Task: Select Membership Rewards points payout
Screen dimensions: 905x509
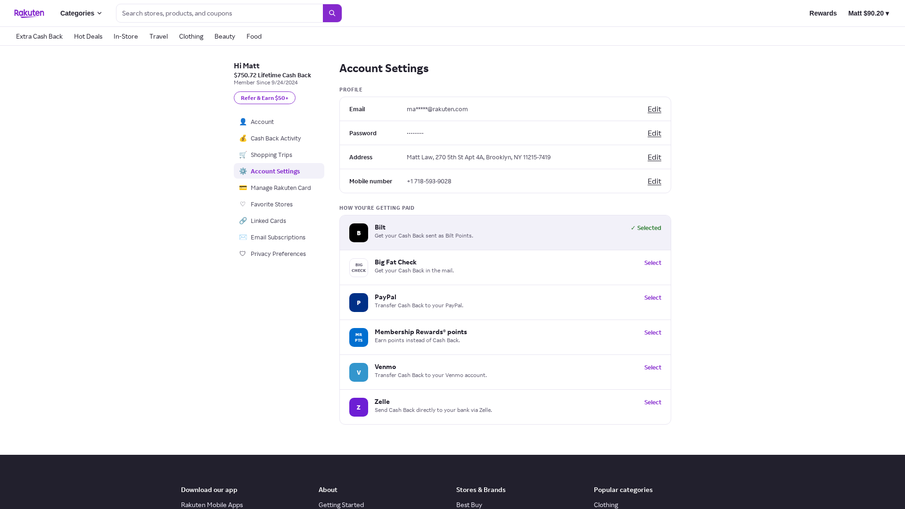Action: (x=653, y=332)
